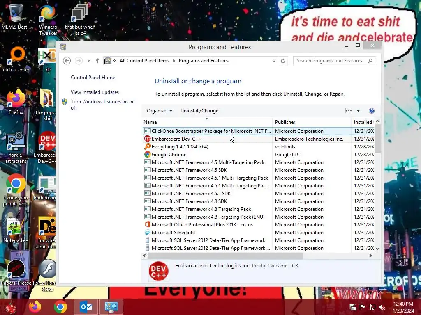421x315 pixels.
Task: Select ClickOnce Bootstrapper Package row
Action: click(x=258, y=131)
